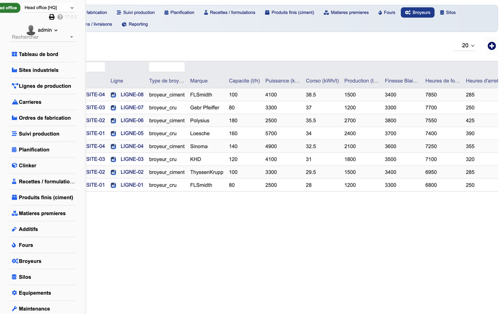Open SITE-04 link in LIGNE-08 row

96,95
